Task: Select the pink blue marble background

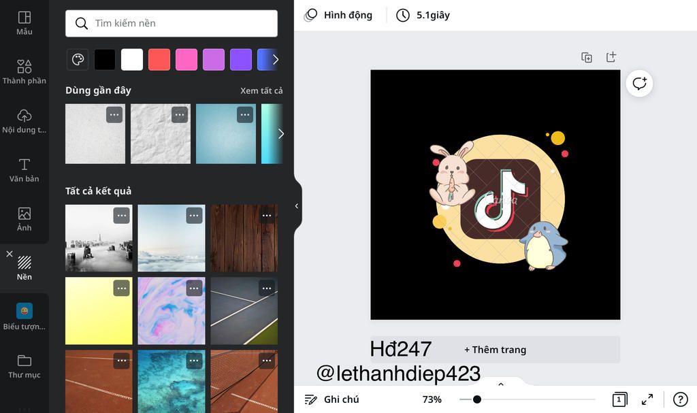Action: tap(172, 311)
